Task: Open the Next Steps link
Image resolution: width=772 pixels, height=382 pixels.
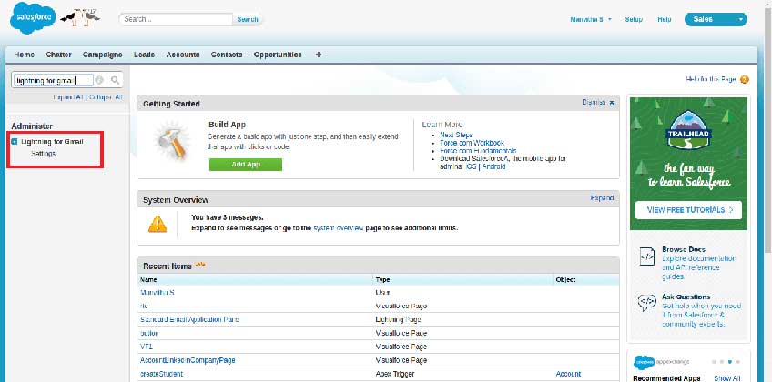Action: tap(456, 135)
